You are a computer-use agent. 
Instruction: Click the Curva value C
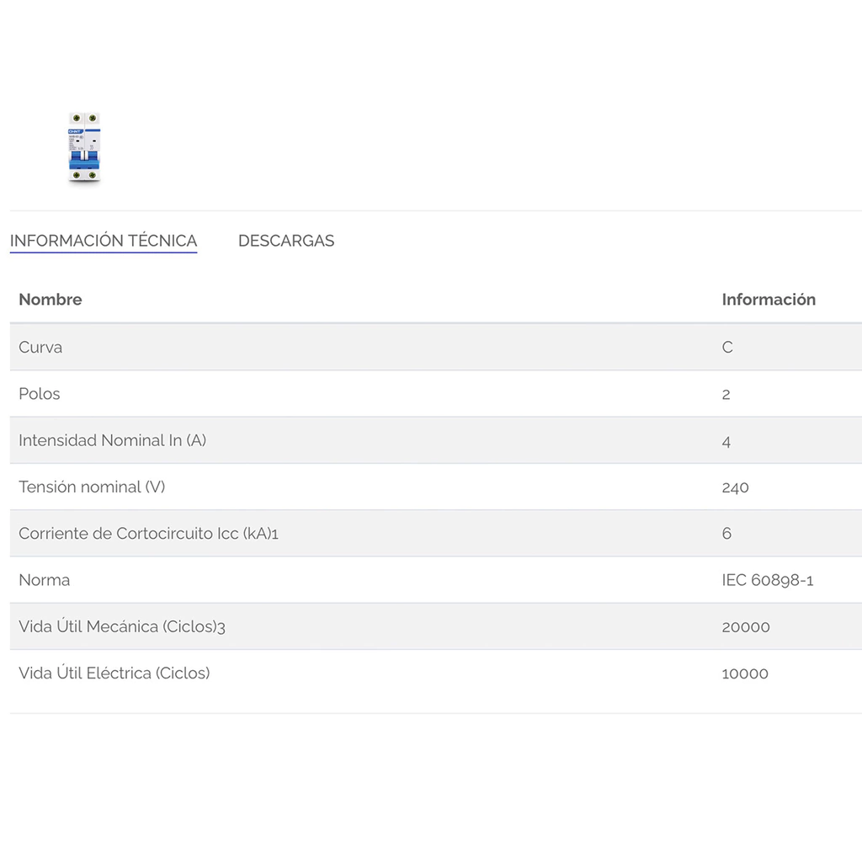pos(727,347)
